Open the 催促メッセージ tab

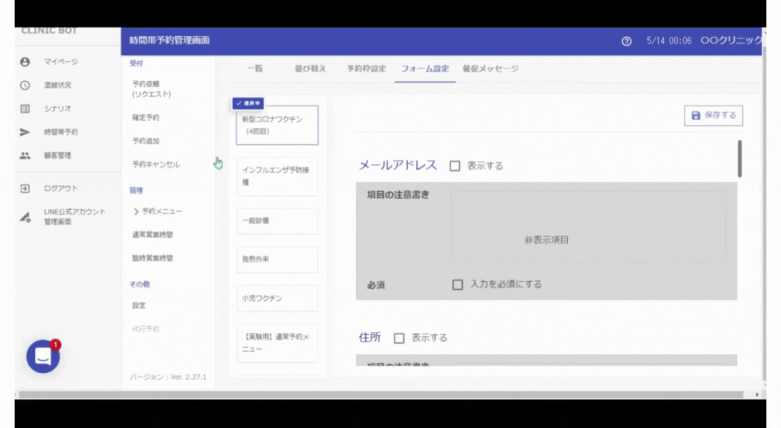coord(490,69)
